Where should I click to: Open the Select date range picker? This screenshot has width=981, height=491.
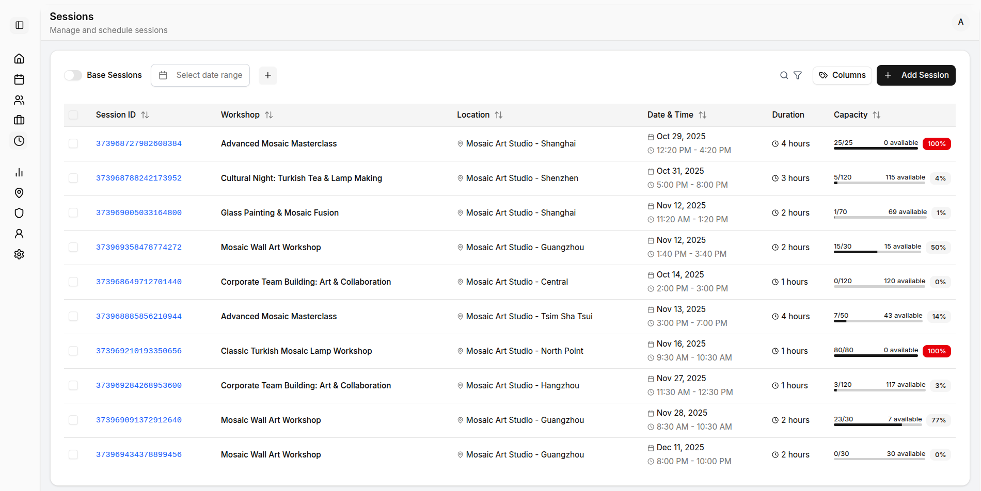point(200,75)
